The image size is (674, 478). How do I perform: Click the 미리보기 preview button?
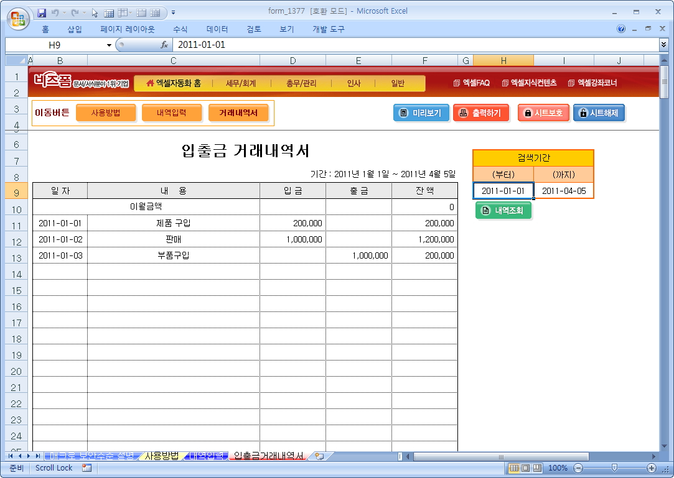(x=421, y=113)
